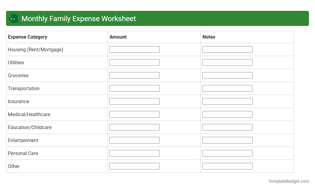Click the green XLS file icon
This screenshot has width=315, height=190.
coord(13,18)
